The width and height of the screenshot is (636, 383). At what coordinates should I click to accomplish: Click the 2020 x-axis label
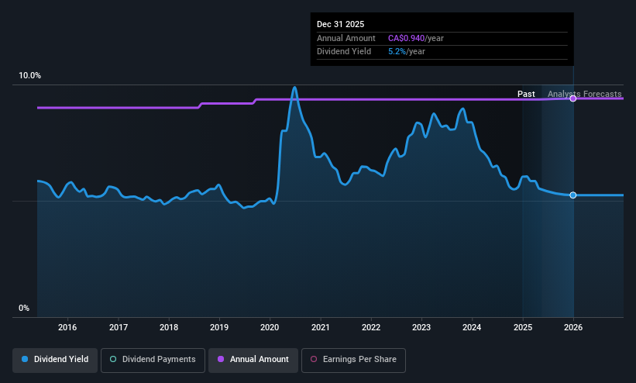click(270, 327)
